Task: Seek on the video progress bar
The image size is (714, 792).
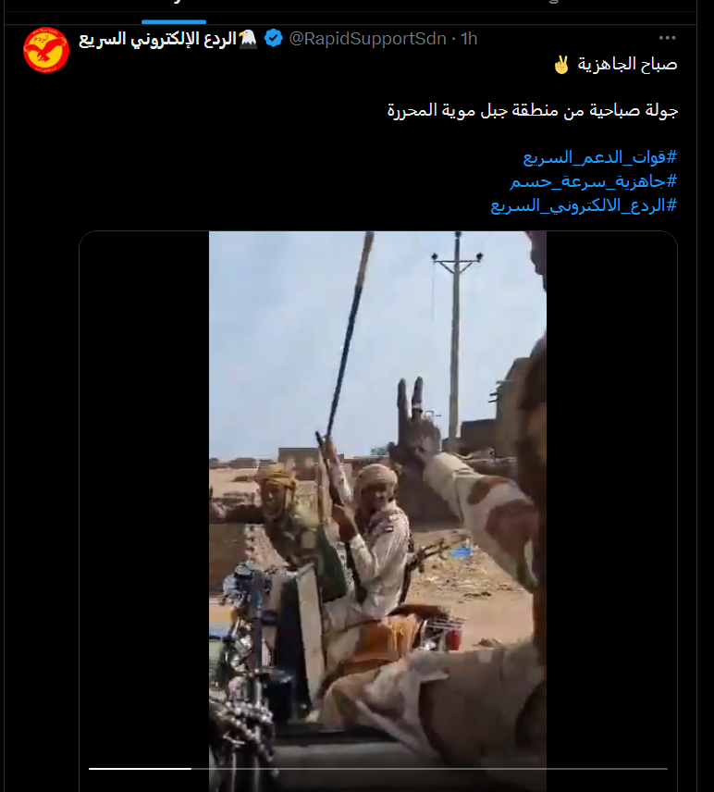Action: click(x=378, y=769)
